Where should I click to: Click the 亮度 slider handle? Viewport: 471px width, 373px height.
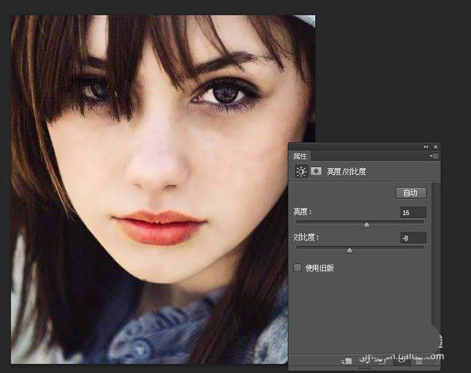pyautogui.click(x=367, y=224)
